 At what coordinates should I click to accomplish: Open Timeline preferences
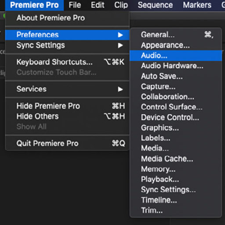[176, 200]
